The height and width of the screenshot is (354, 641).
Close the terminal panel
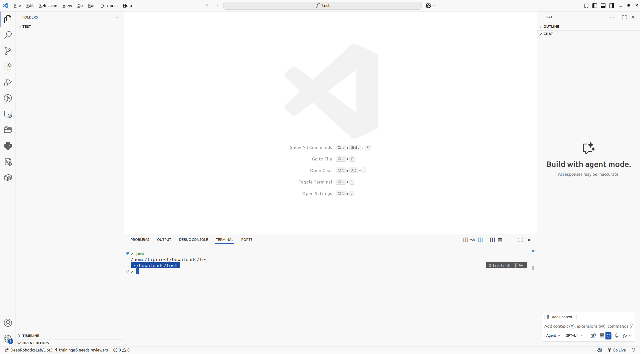coord(529,240)
